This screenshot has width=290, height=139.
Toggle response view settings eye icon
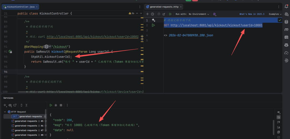(278, 112)
